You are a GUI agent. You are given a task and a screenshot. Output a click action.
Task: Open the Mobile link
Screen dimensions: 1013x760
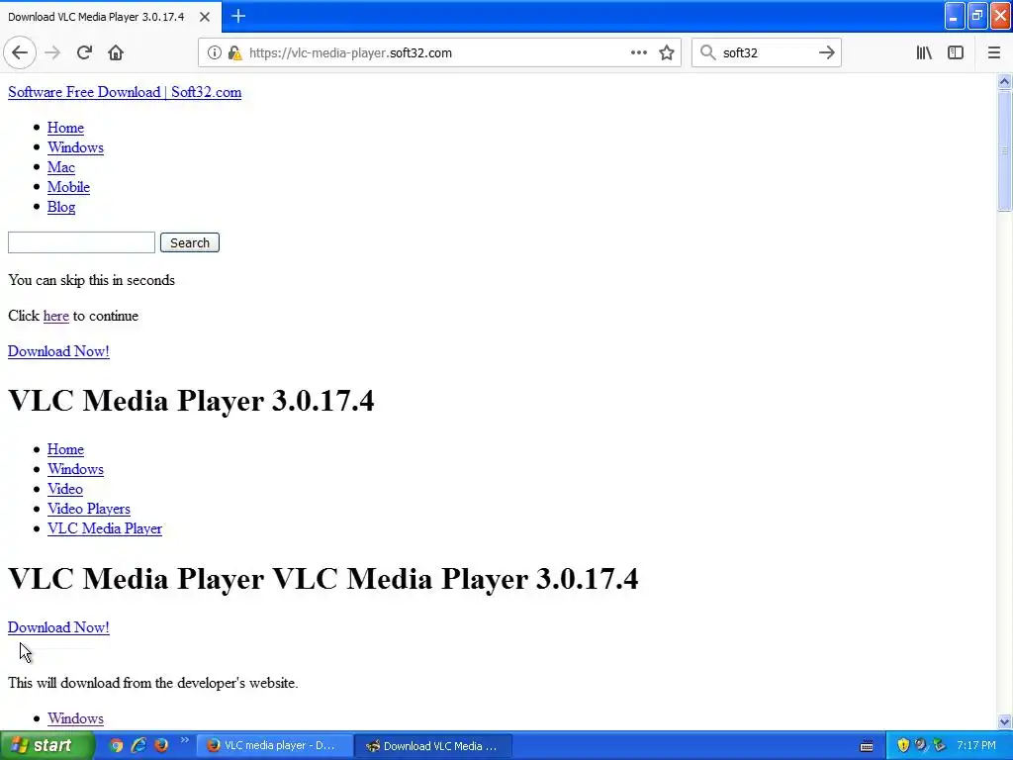[x=68, y=187]
